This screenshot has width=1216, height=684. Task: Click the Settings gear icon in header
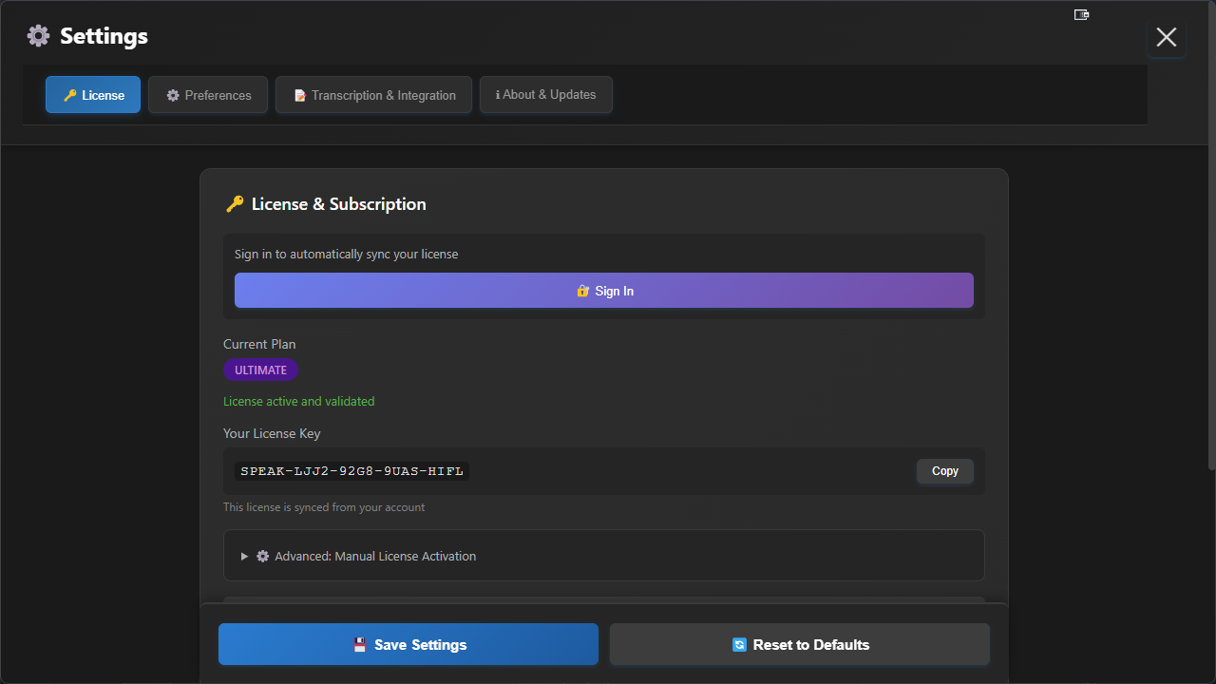[x=38, y=36]
